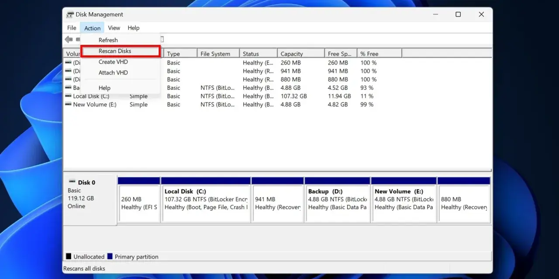This screenshot has height=279, width=559.
Task: Click the 99 % free cell
Action: click(x=367, y=104)
